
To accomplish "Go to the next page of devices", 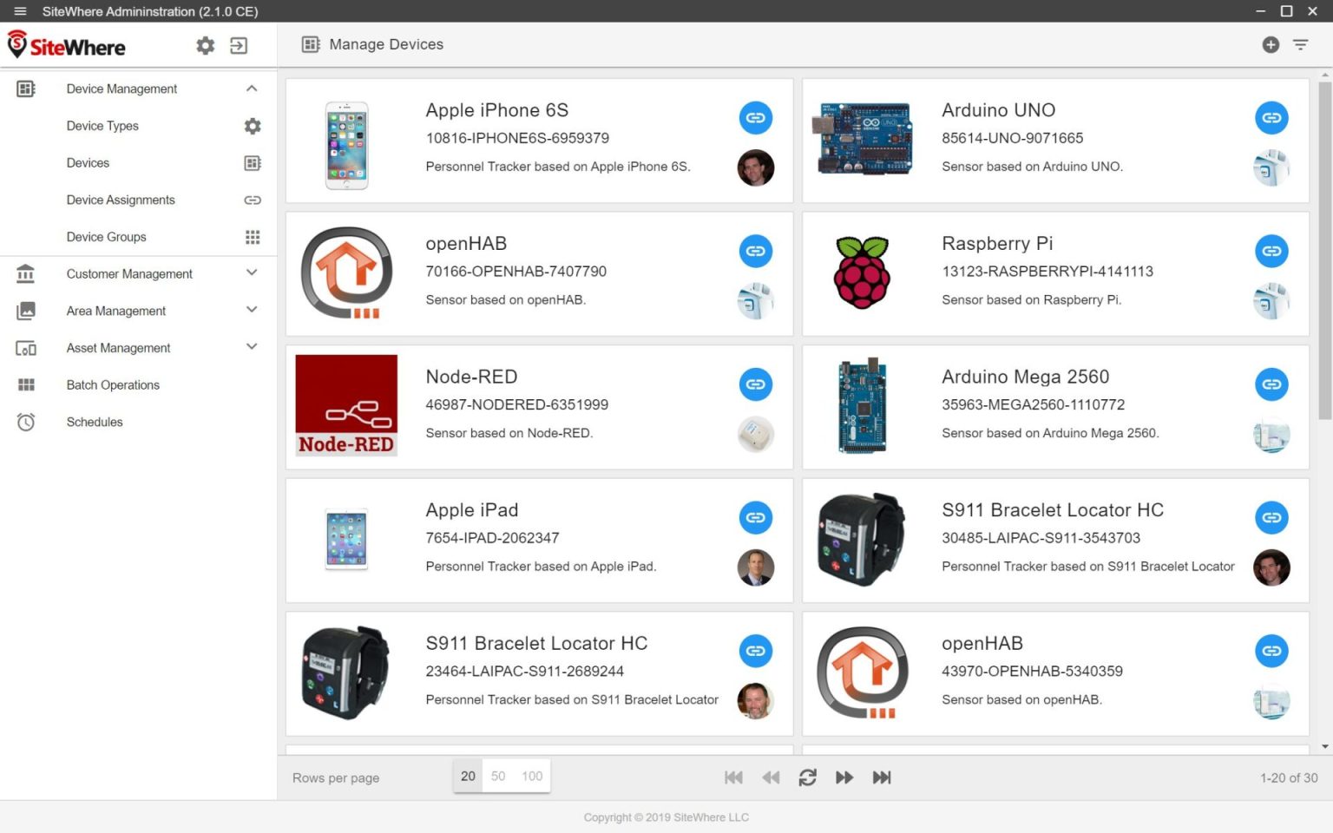I will coord(844,777).
